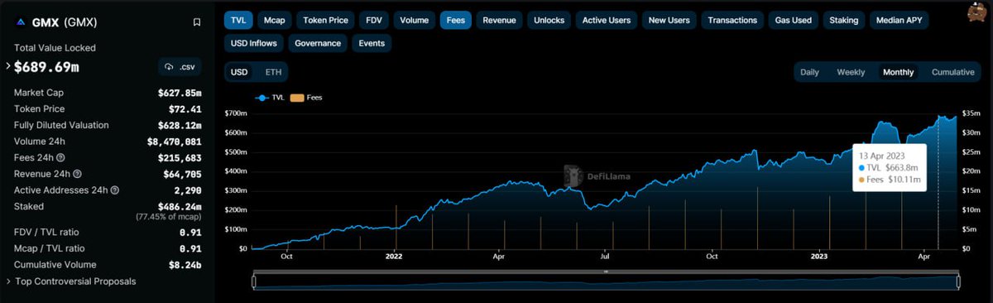
Task: Enable the Staking metric
Action: [843, 20]
